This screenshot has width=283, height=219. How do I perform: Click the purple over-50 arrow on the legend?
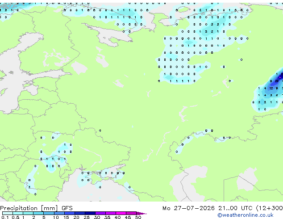141,213
